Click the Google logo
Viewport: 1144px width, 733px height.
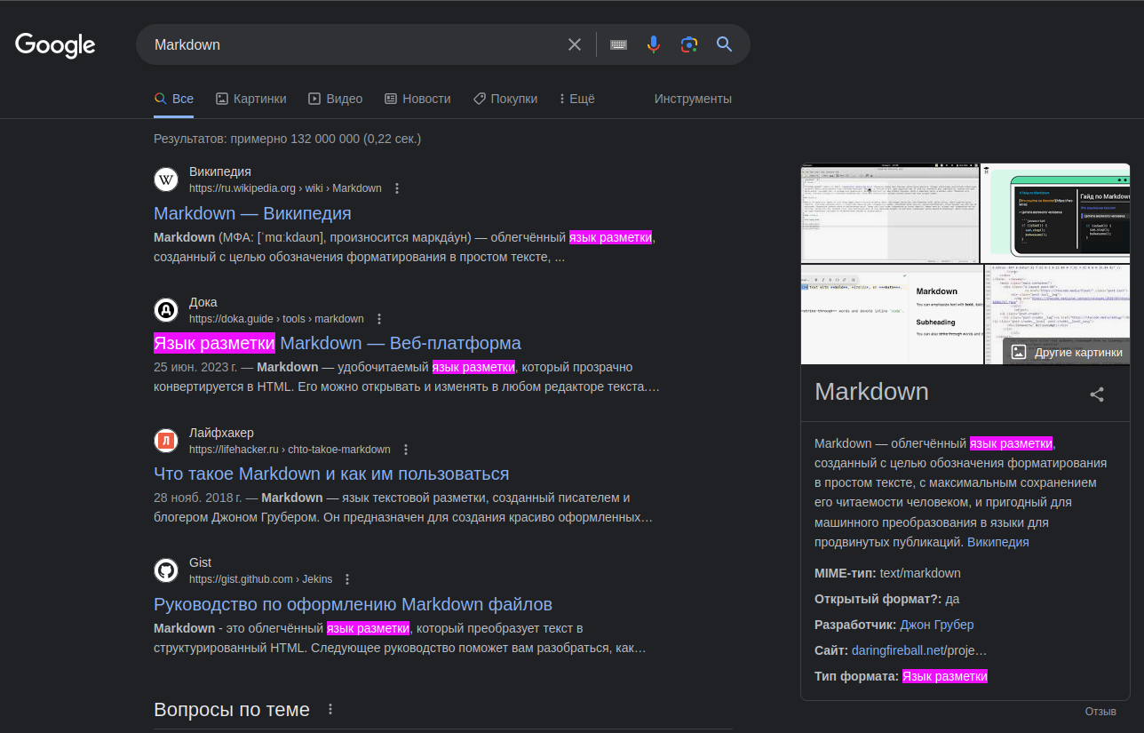pos(55,44)
